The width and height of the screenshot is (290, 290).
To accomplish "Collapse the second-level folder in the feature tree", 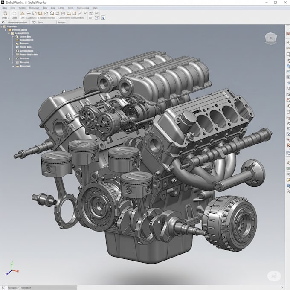I will coord(6,30).
